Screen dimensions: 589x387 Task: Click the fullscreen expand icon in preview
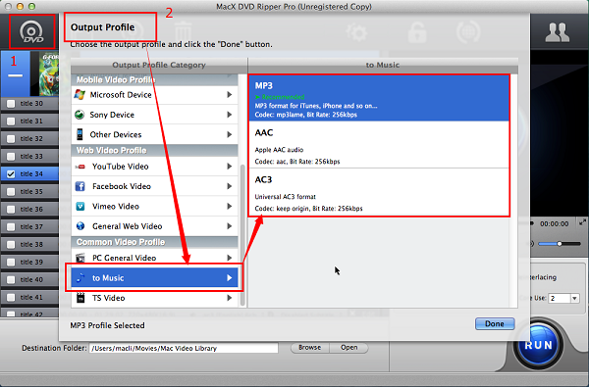582,222
